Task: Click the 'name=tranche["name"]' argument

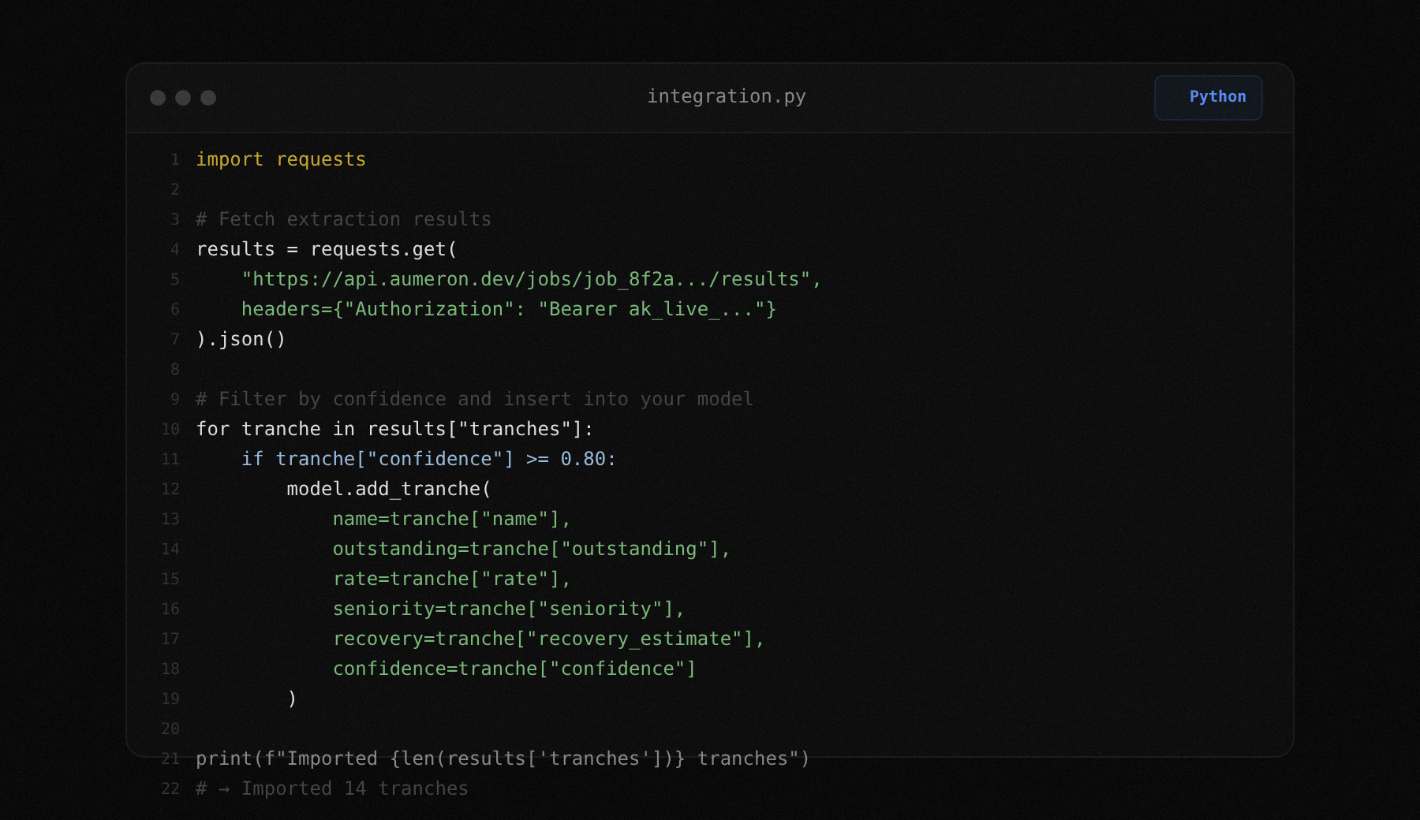Action: (x=451, y=519)
